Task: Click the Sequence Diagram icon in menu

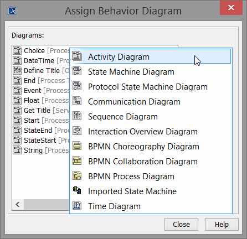Action: (x=77, y=116)
